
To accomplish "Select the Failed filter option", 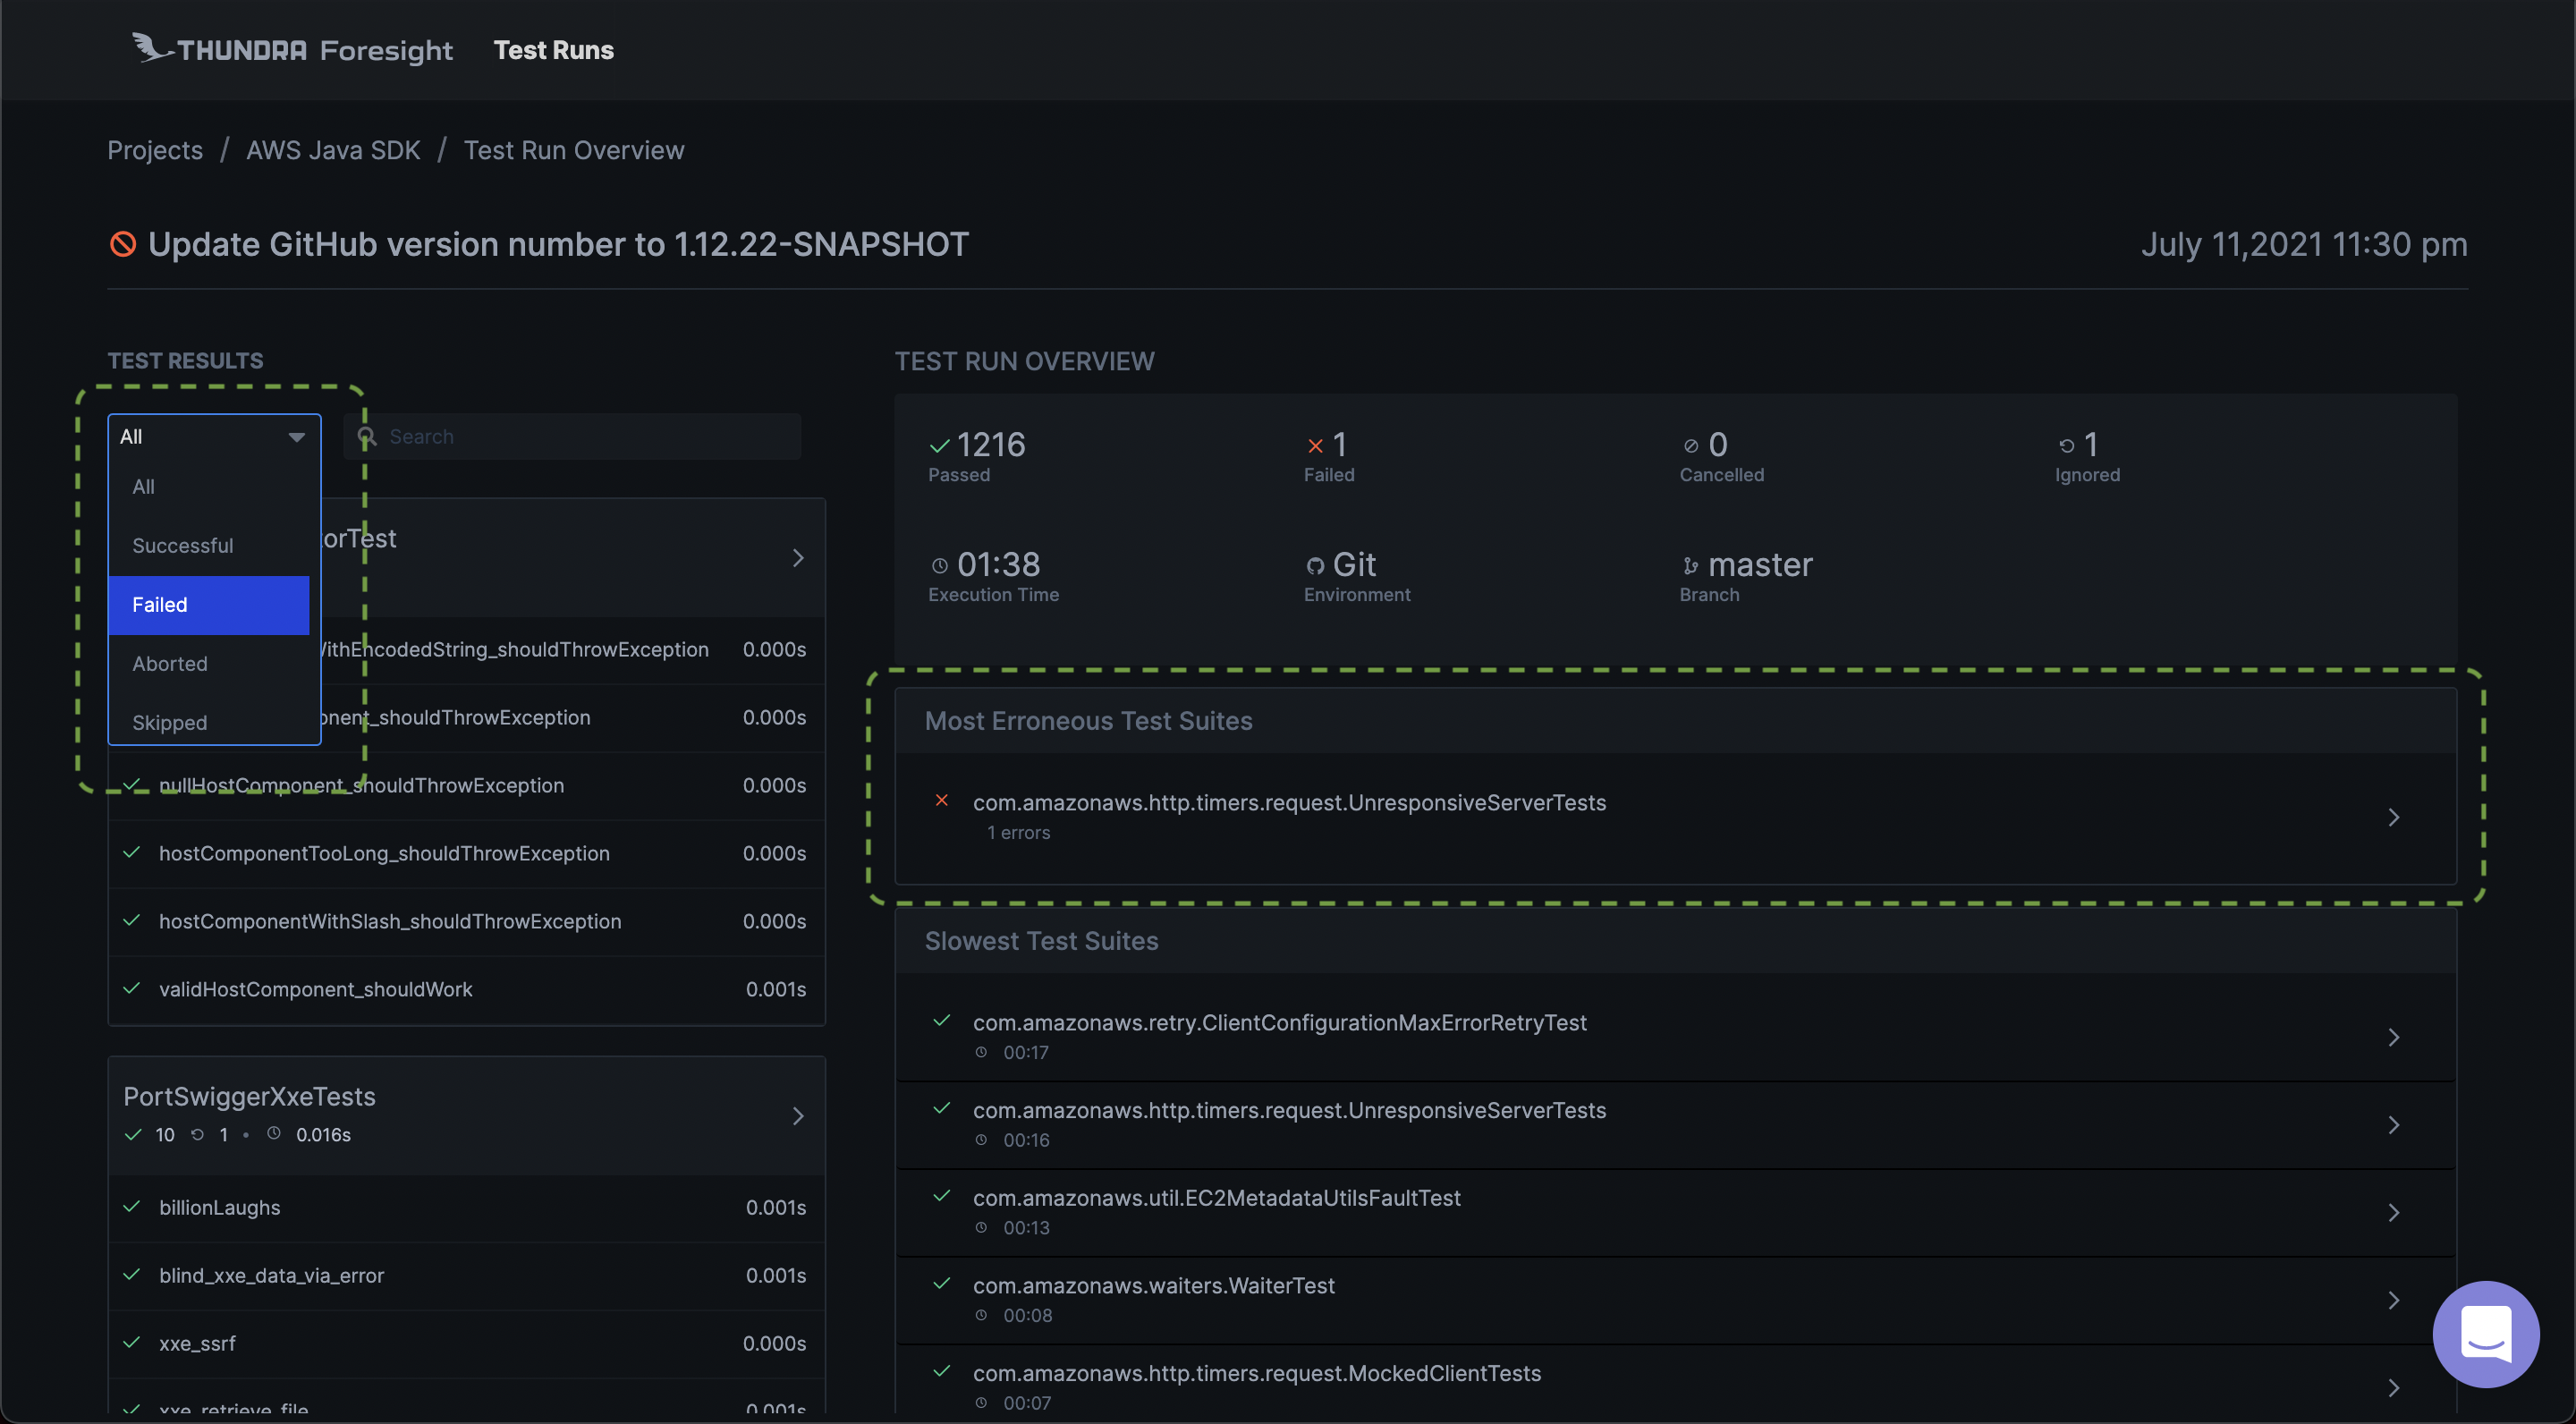I will pos(208,605).
